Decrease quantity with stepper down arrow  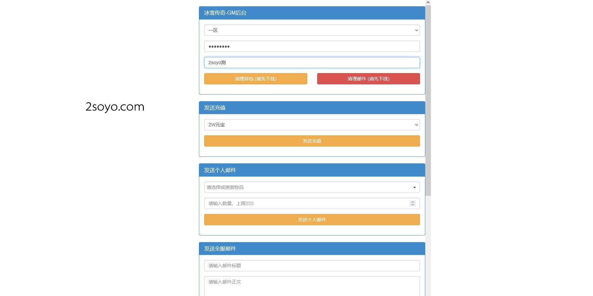click(413, 205)
